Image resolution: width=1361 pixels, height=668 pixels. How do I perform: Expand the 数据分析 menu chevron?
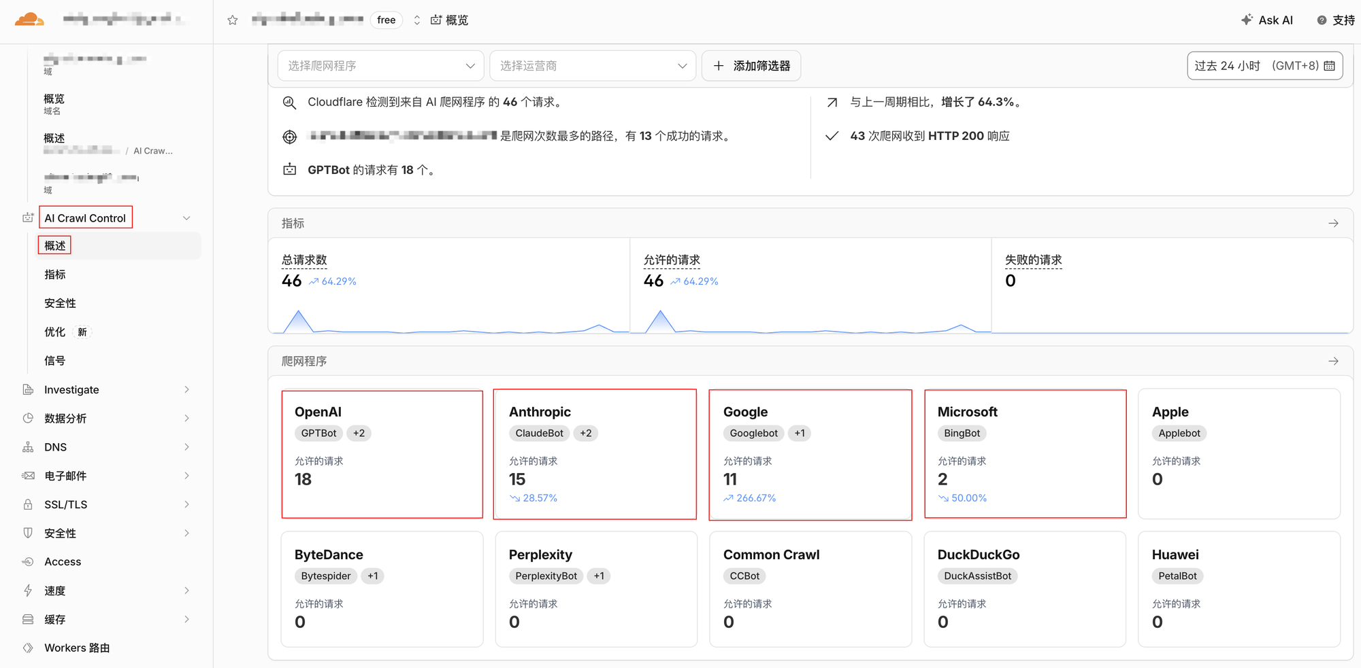tap(186, 418)
